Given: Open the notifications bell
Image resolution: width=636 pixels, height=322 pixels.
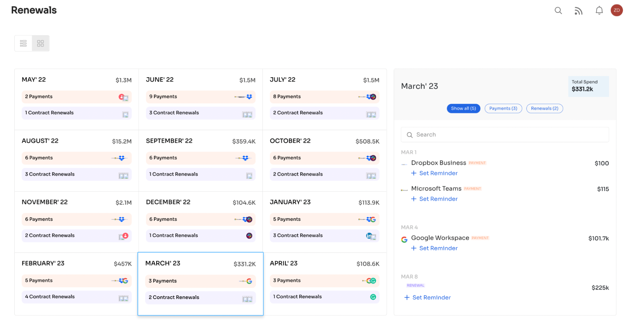Looking at the screenshot, I should pos(599,10).
